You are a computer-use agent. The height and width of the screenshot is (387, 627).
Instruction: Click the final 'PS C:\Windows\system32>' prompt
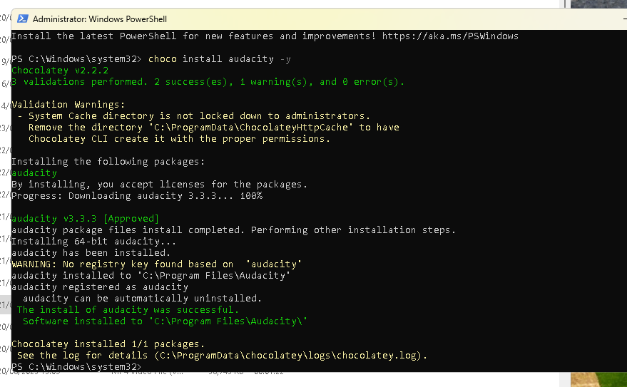(x=77, y=366)
